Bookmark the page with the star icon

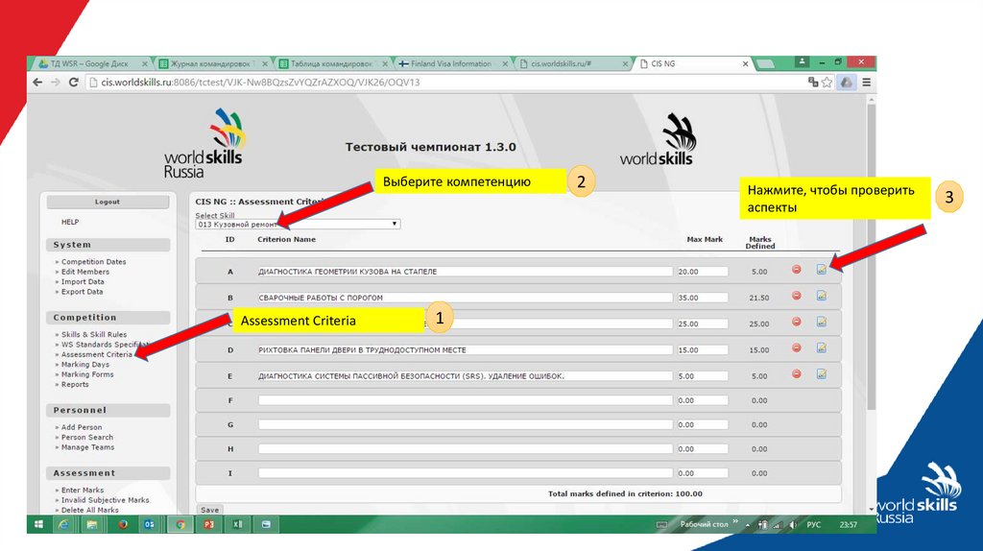pos(827,83)
